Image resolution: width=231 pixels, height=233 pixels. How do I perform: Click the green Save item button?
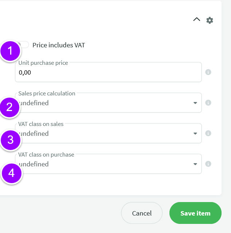tap(195, 213)
